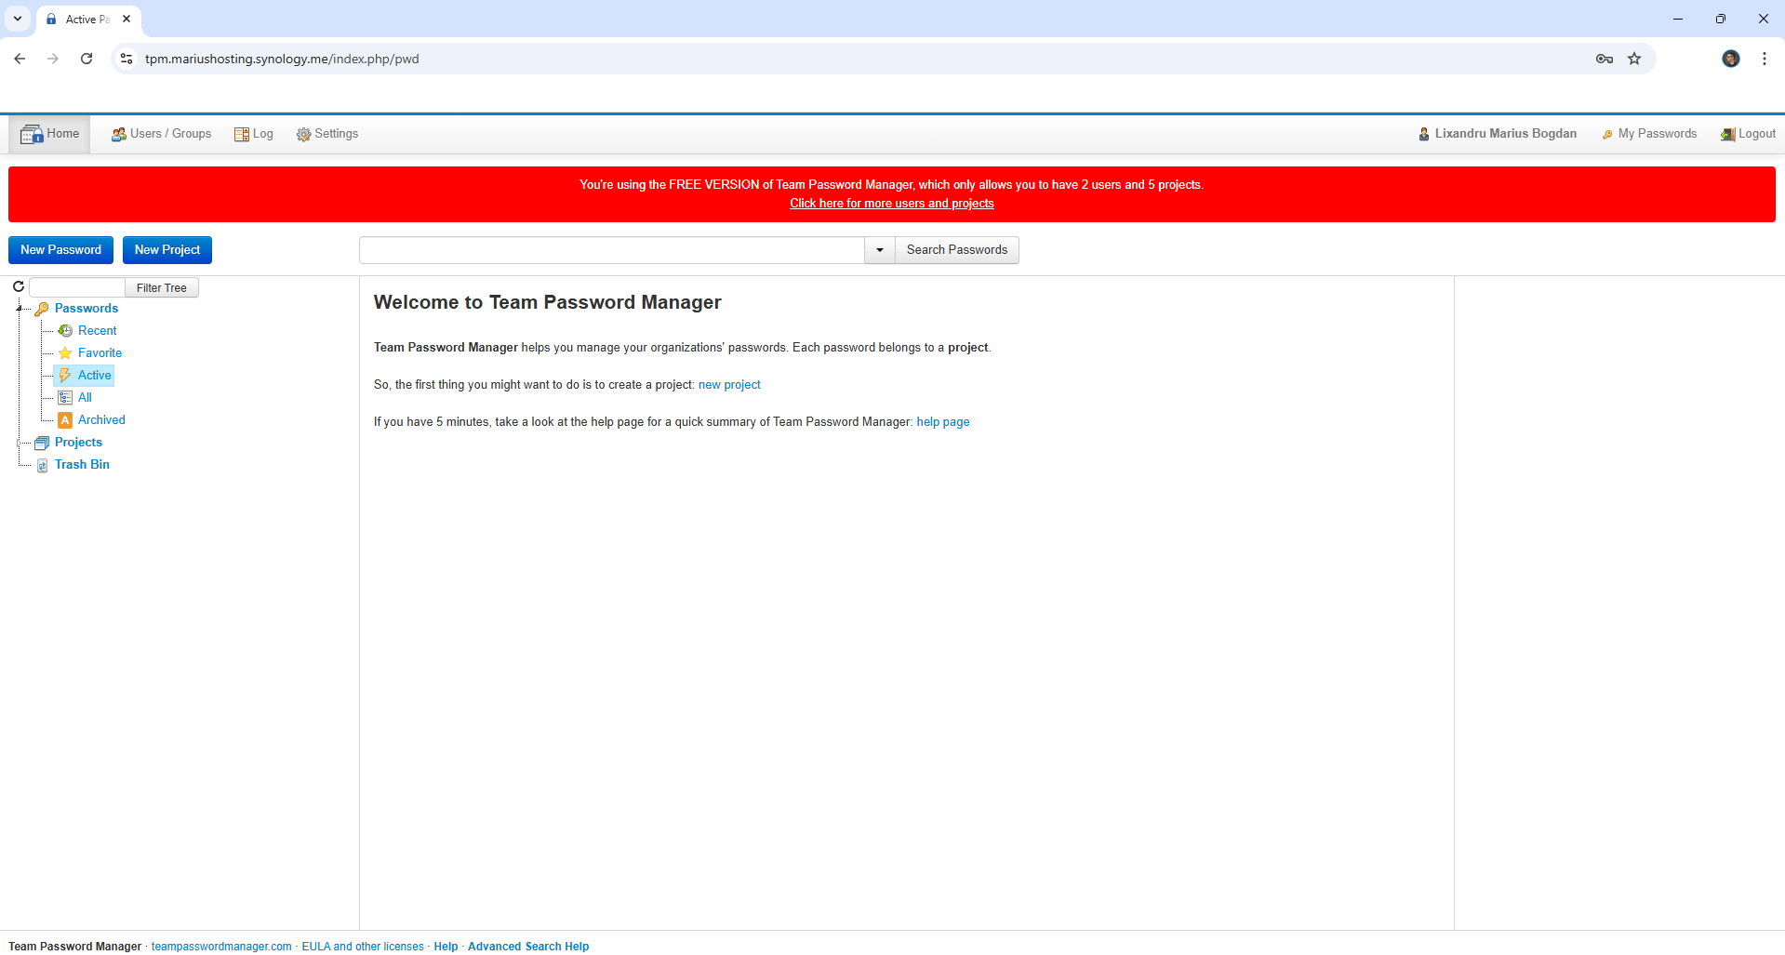This screenshot has width=1785, height=955.
Task: Open the Settings menu item
Action: (x=327, y=134)
